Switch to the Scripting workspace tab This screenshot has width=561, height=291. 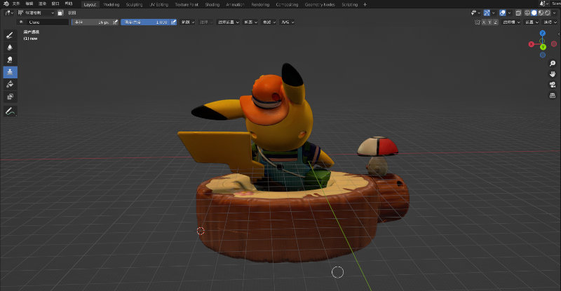349,5
